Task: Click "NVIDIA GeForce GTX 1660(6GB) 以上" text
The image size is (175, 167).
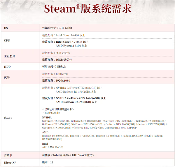Action: (81, 98)
